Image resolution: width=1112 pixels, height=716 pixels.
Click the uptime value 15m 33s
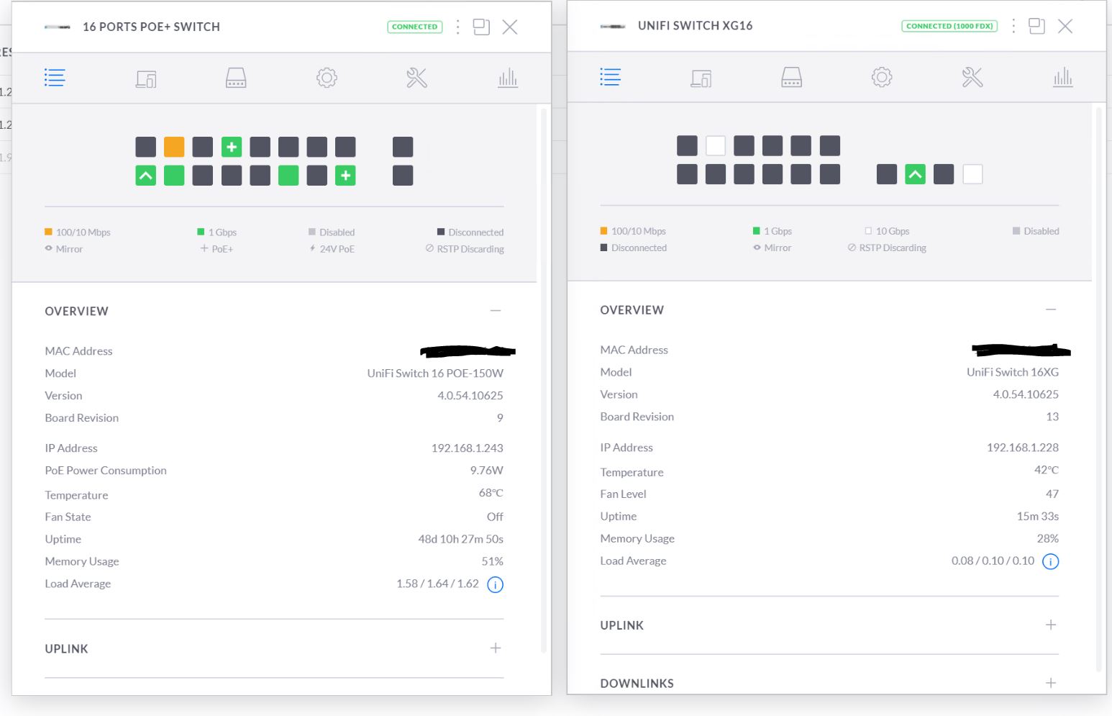[1038, 516]
